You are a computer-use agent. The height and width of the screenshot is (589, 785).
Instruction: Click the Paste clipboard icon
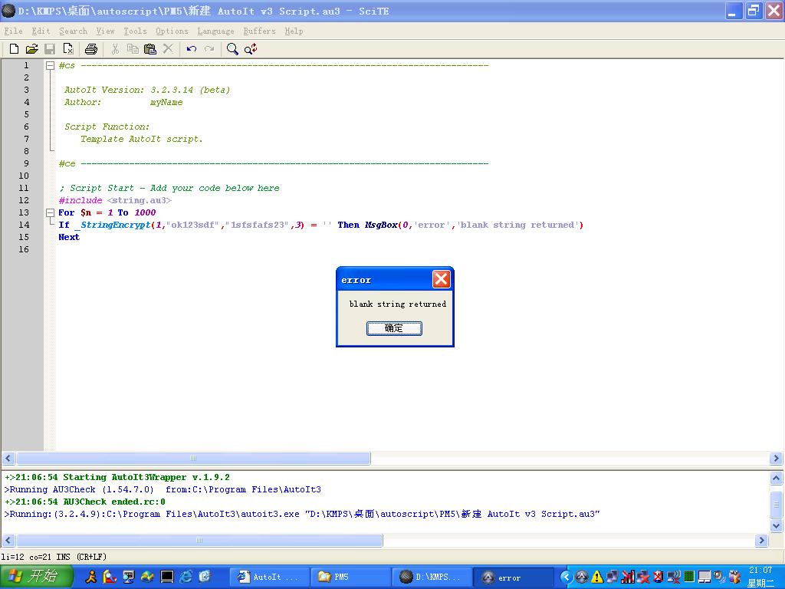tap(150, 49)
